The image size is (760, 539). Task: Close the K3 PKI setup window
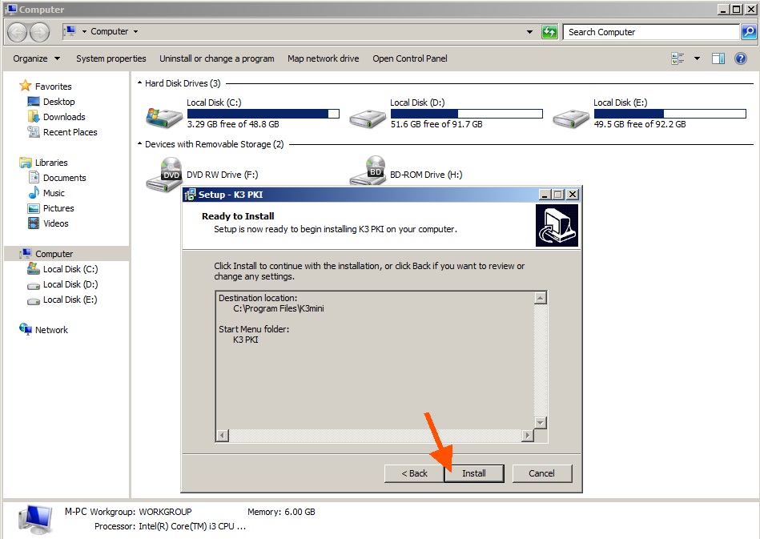[573, 195]
